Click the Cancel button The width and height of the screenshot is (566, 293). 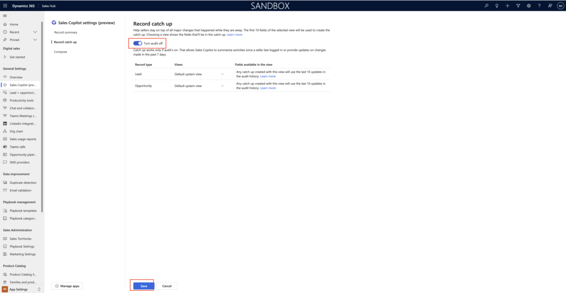(167, 286)
